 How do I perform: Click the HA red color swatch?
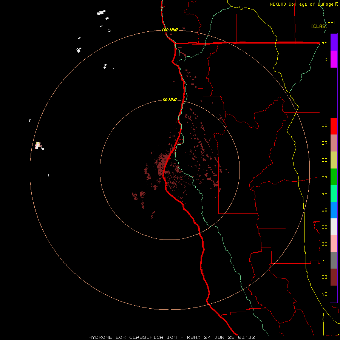point(334,126)
